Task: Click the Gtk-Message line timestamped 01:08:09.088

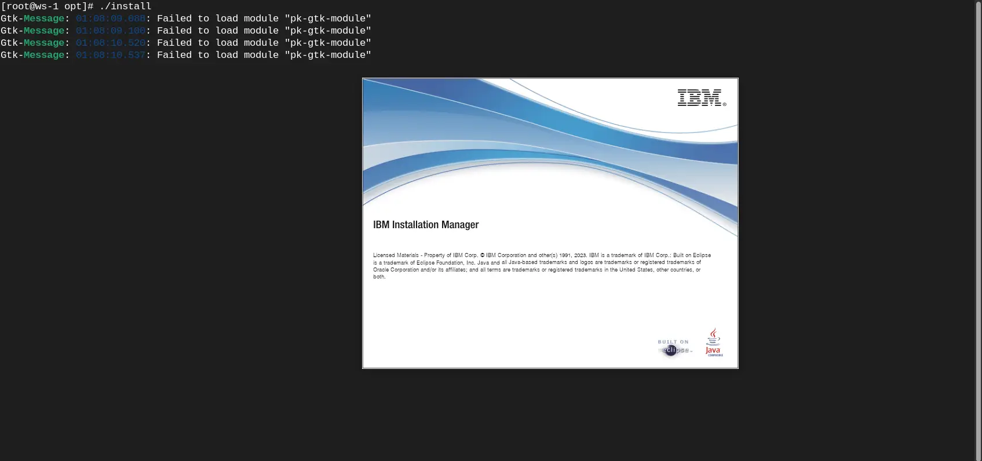Action: [186, 19]
